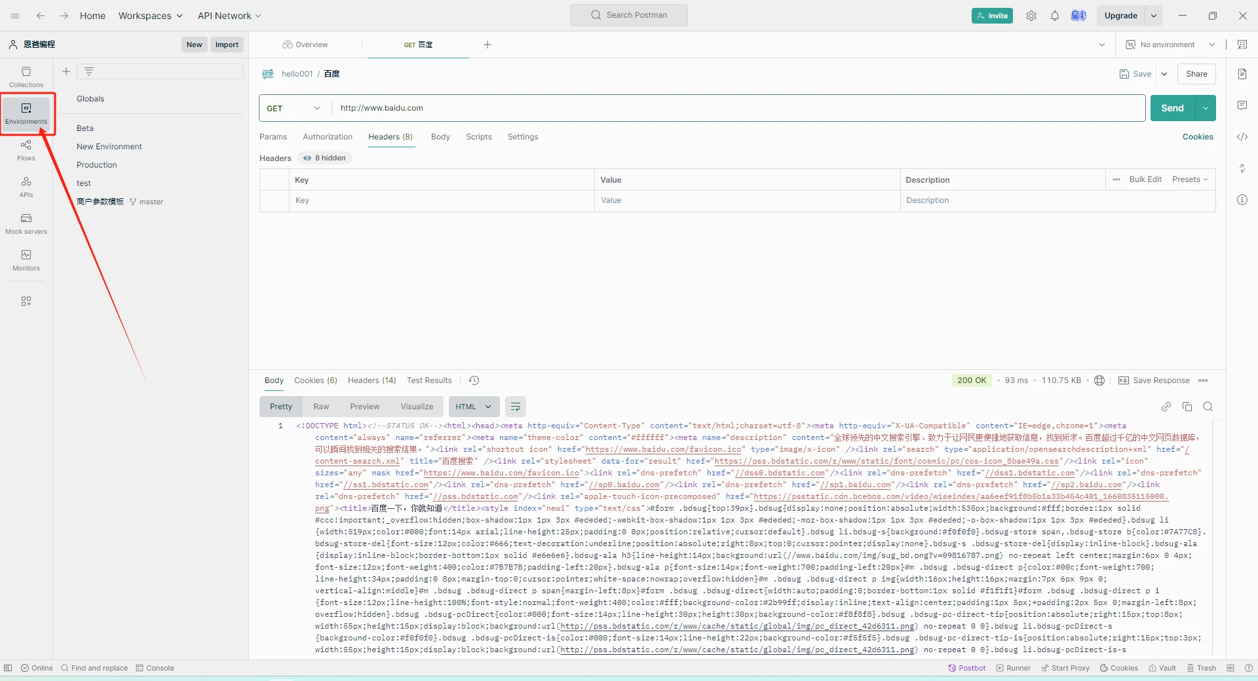Copy the response body to clipboard
This screenshot has height=681, width=1258.
click(1187, 407)
